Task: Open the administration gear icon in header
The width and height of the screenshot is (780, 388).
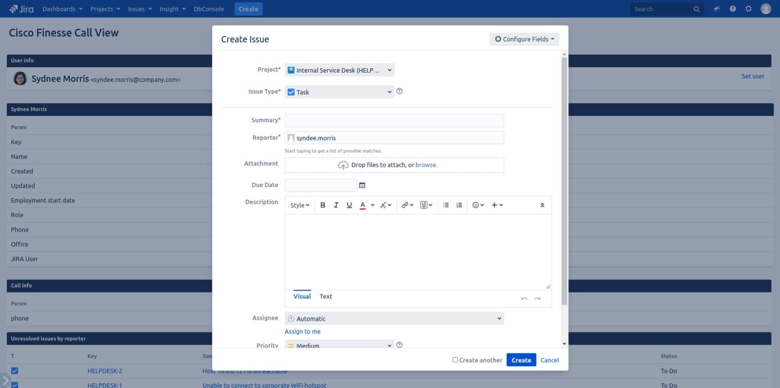Action: tap(748, 9)
